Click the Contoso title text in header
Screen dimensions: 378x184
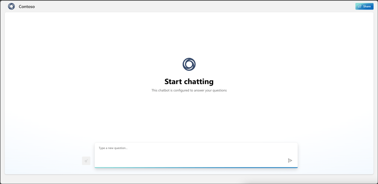click(27, 6)
